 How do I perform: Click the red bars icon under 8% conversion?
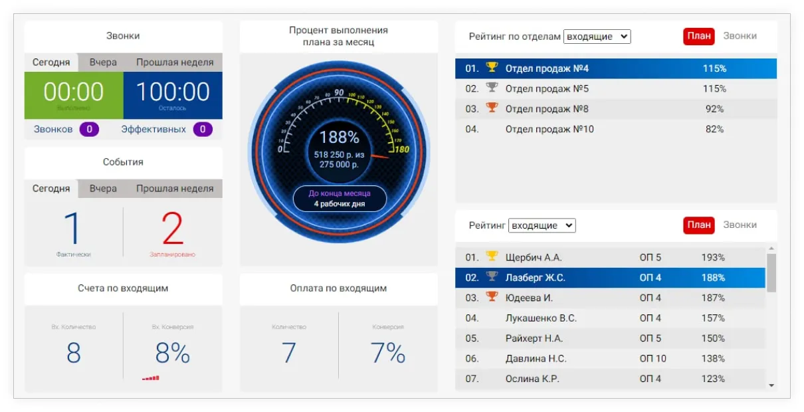151,378
